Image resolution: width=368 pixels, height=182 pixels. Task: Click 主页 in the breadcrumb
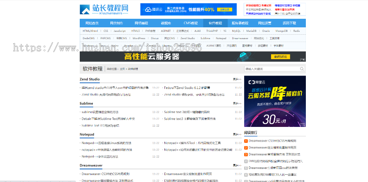pos(122,69)
